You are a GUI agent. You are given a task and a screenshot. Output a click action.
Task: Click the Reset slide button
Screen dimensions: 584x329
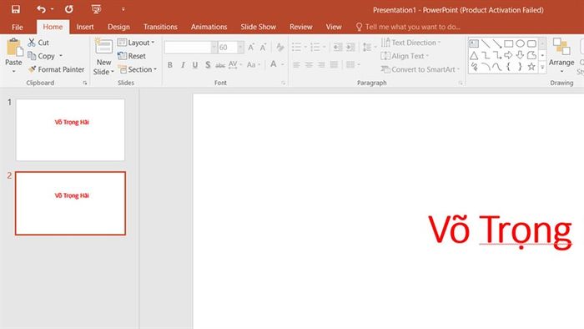132,56
